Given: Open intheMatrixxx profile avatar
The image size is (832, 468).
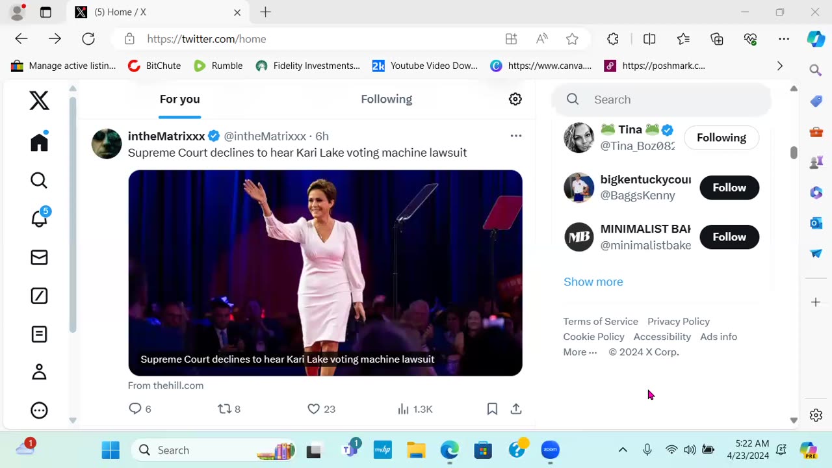Looking at the screenshot, I should [x=107, y=144].
